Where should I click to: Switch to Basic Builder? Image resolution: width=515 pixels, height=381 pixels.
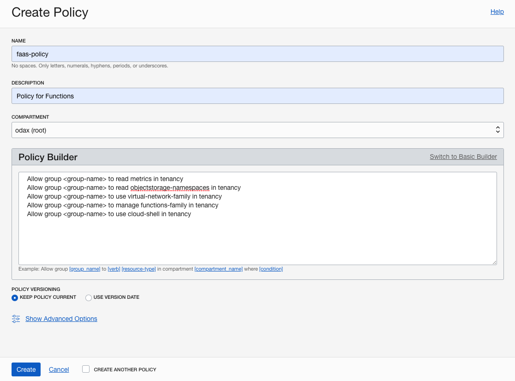point(463,157)
